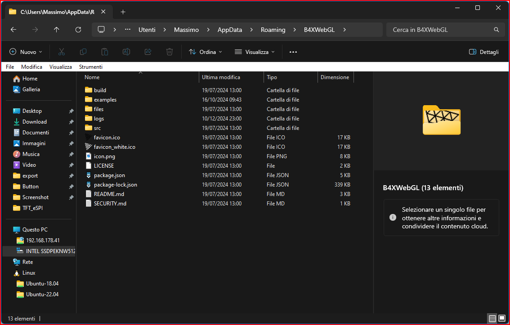
Task: Click the Roaming breadcrumb segment
Action: [273, 30]
